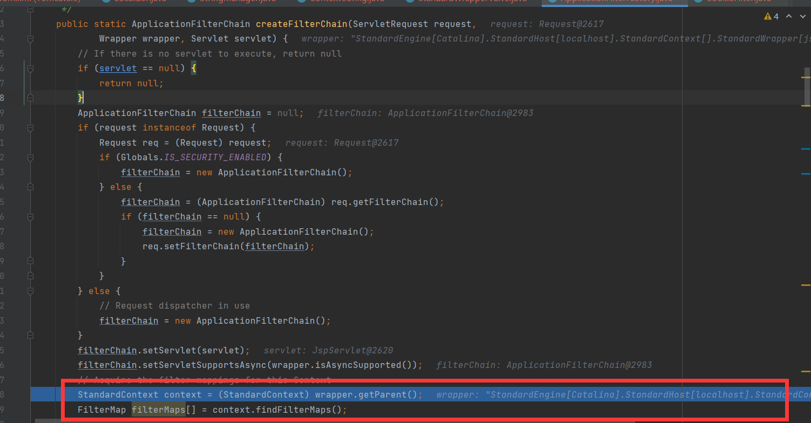Viewport: 811px width, 423px height.
Task: Place cursor on 'return null;' statement
Action: [131, 84]
